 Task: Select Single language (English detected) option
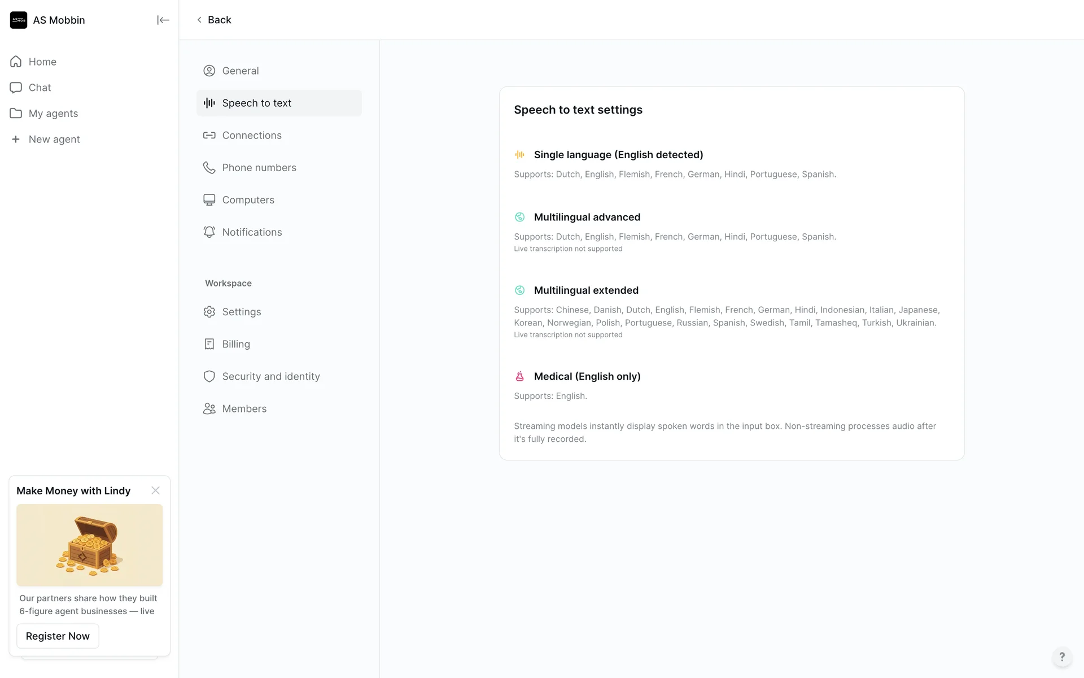pyautogui.click(x=618, y=155)
